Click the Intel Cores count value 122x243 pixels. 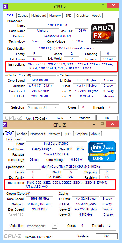pos(82,225)
